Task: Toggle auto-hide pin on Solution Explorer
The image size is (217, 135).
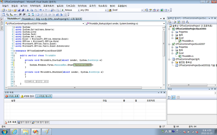Action: (212, 18)
